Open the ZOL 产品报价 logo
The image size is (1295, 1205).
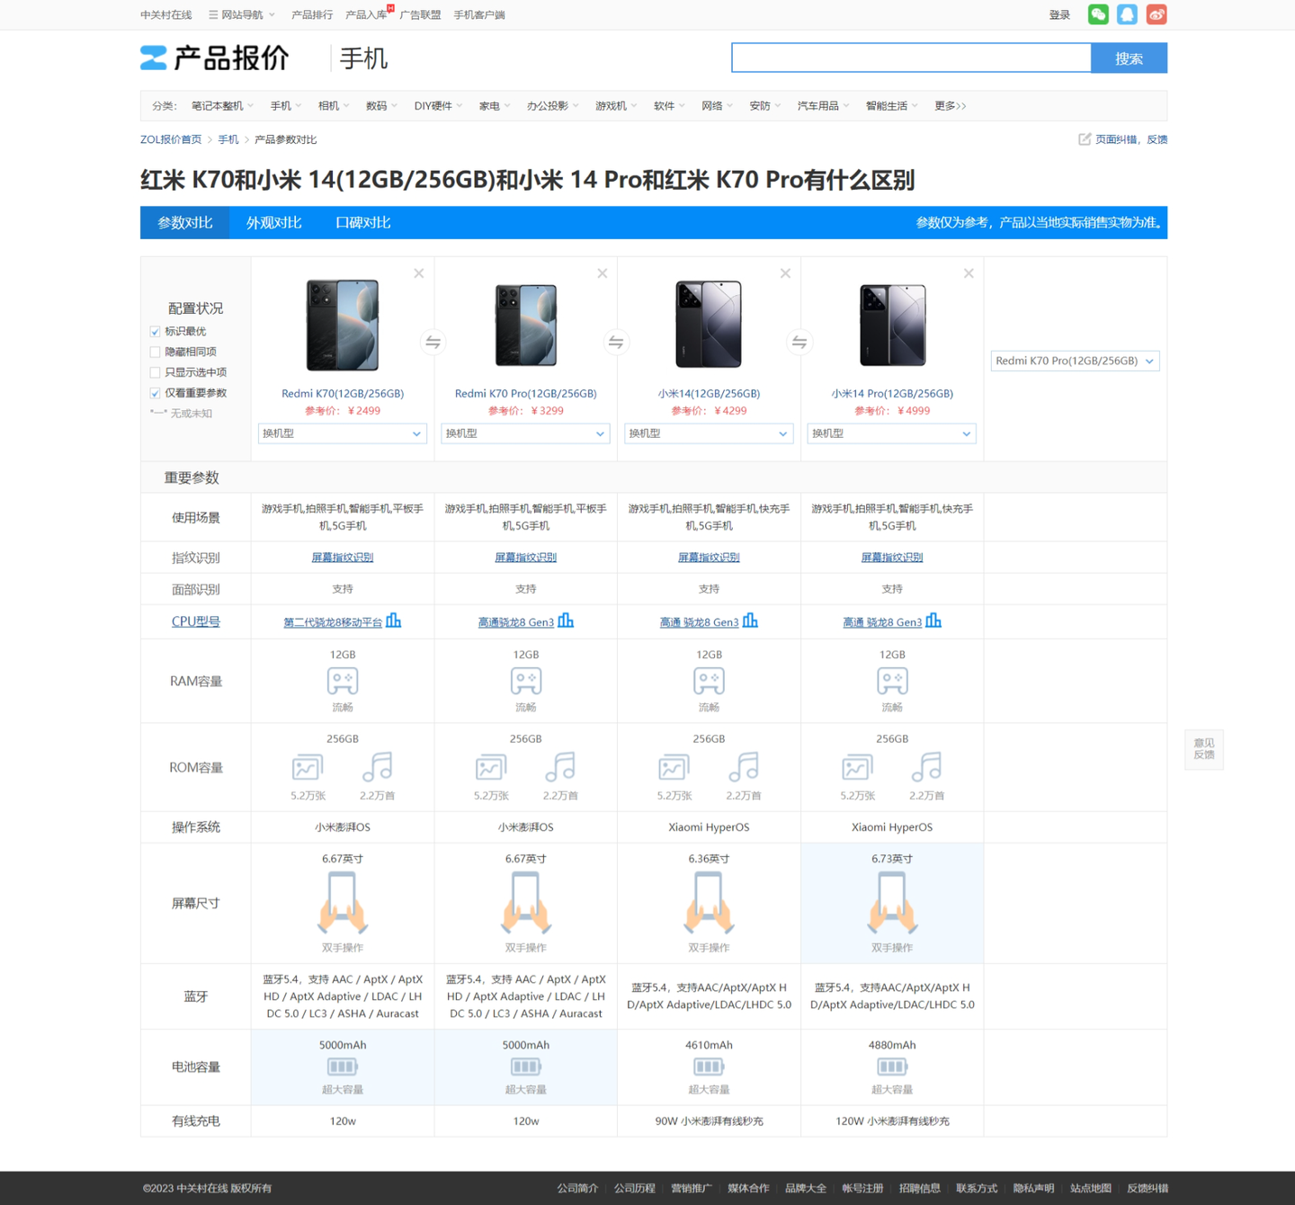tap(214, 58)
